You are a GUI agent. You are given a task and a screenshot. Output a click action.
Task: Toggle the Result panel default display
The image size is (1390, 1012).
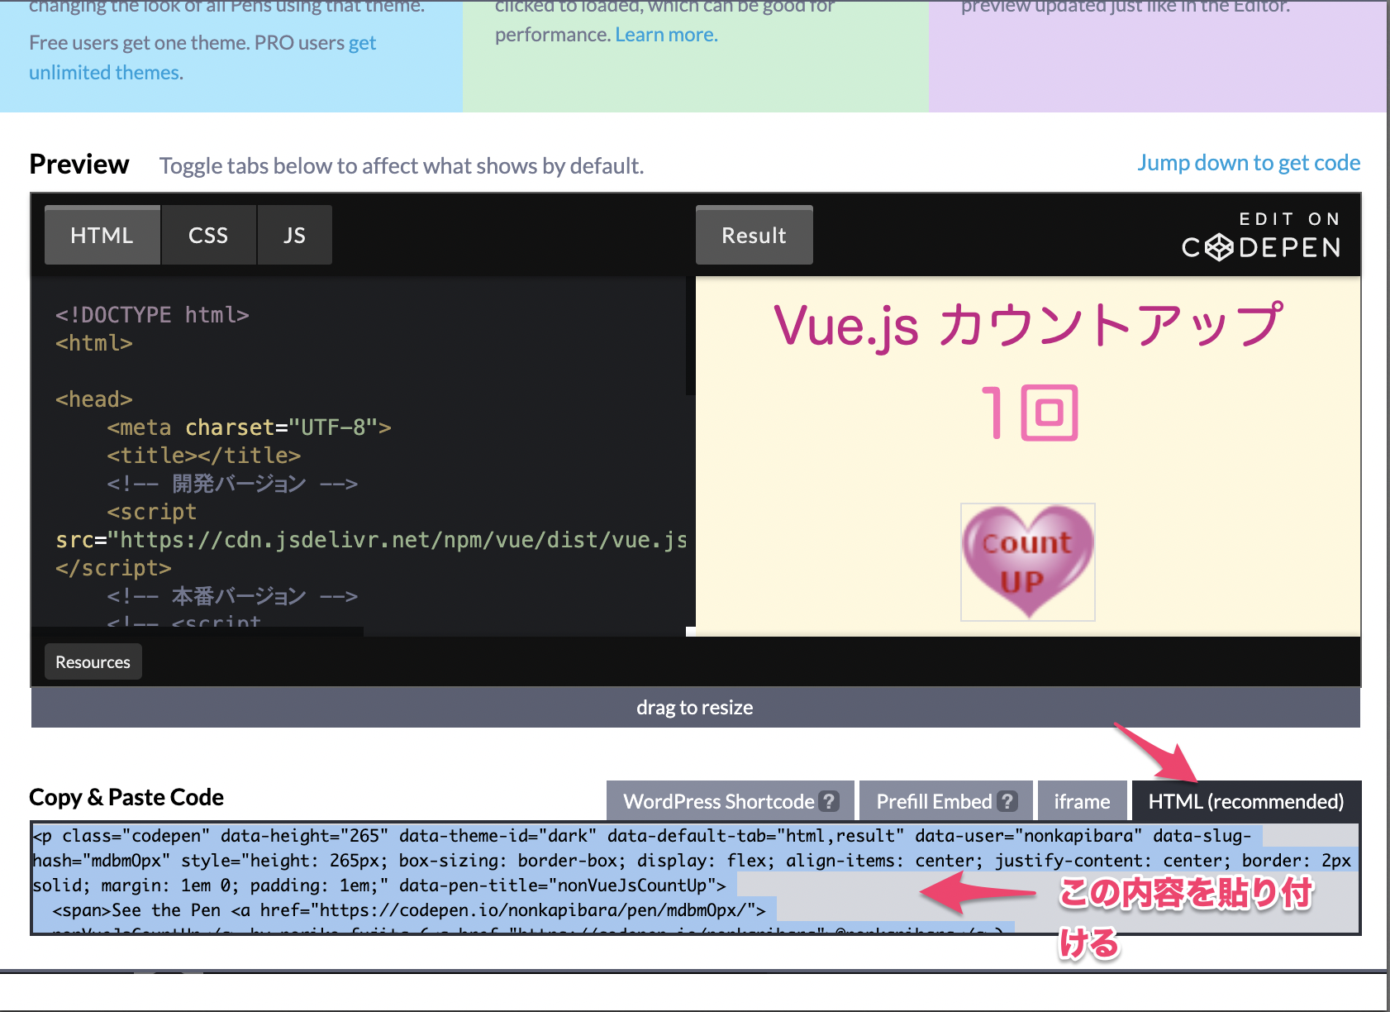753,235
